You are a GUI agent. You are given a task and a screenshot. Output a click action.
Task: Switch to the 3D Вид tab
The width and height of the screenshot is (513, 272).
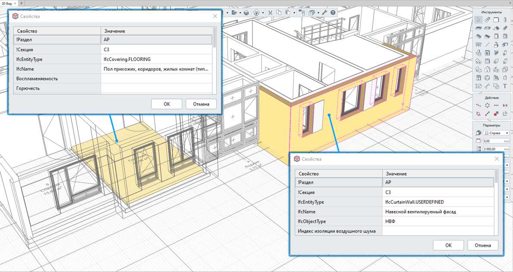(x=6, y=3)
